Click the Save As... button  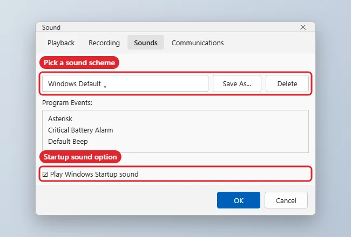coord(237,83)
